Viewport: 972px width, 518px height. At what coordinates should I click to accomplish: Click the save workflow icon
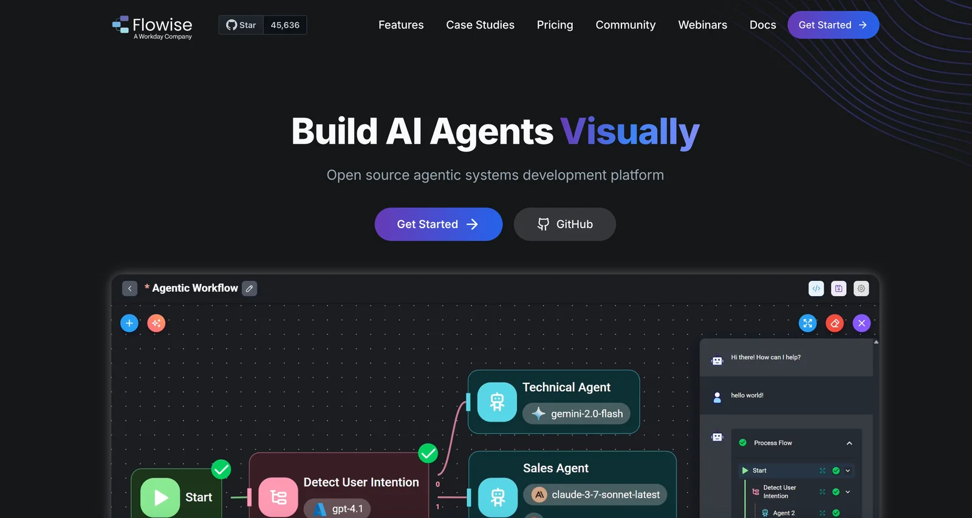838,289
